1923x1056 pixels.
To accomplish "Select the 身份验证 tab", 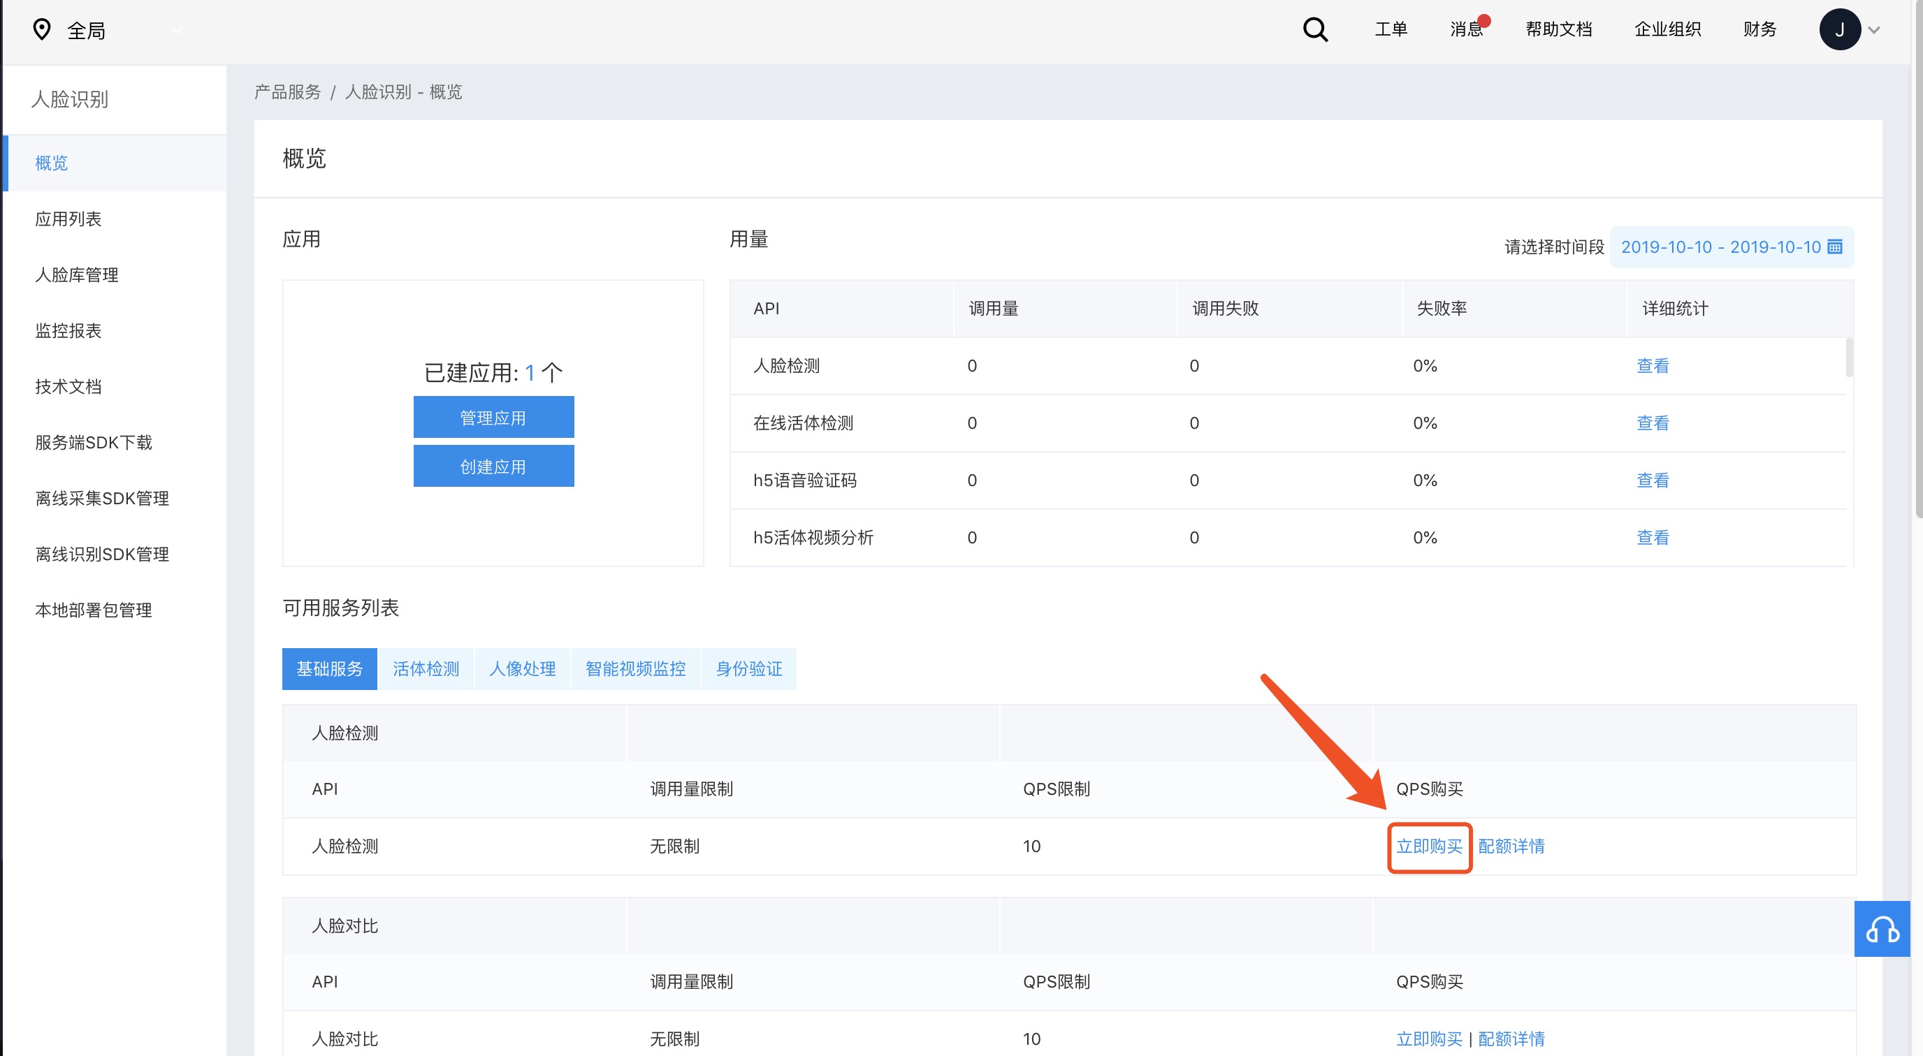I will 749,668.
